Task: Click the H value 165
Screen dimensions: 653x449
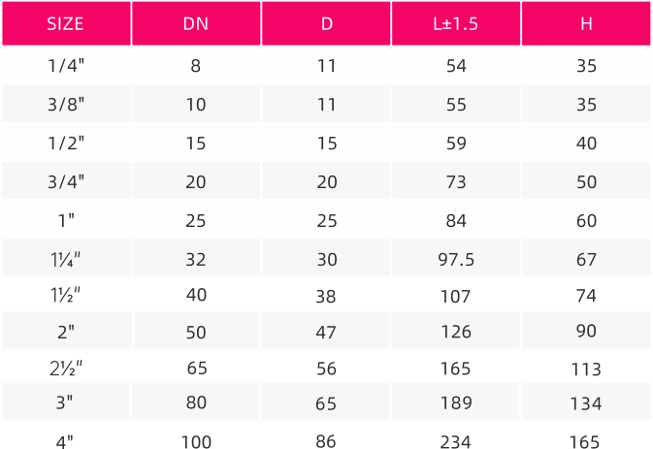Action: [585, 441]
